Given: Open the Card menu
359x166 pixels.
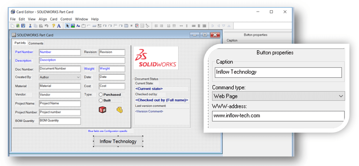Looking at the screenshot, I should coord(54,19).
